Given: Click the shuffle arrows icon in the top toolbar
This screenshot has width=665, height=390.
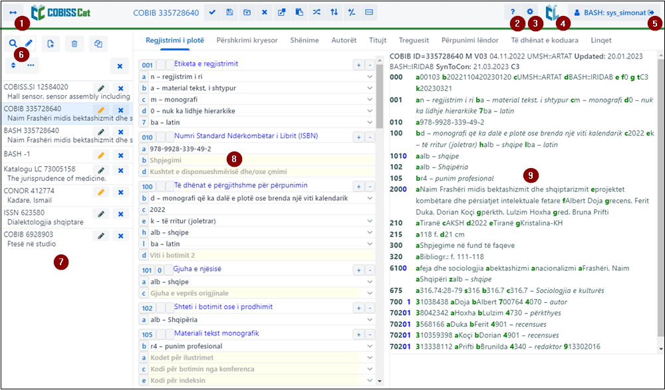Looking at the screenshot, I should (317, 13).
